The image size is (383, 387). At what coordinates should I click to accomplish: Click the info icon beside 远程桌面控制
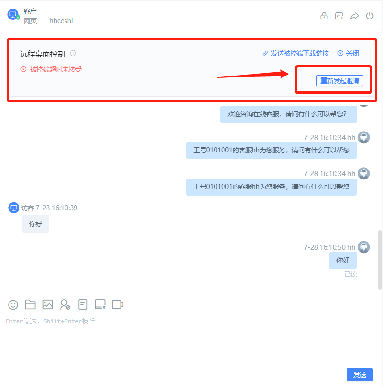tap(73, 53)
